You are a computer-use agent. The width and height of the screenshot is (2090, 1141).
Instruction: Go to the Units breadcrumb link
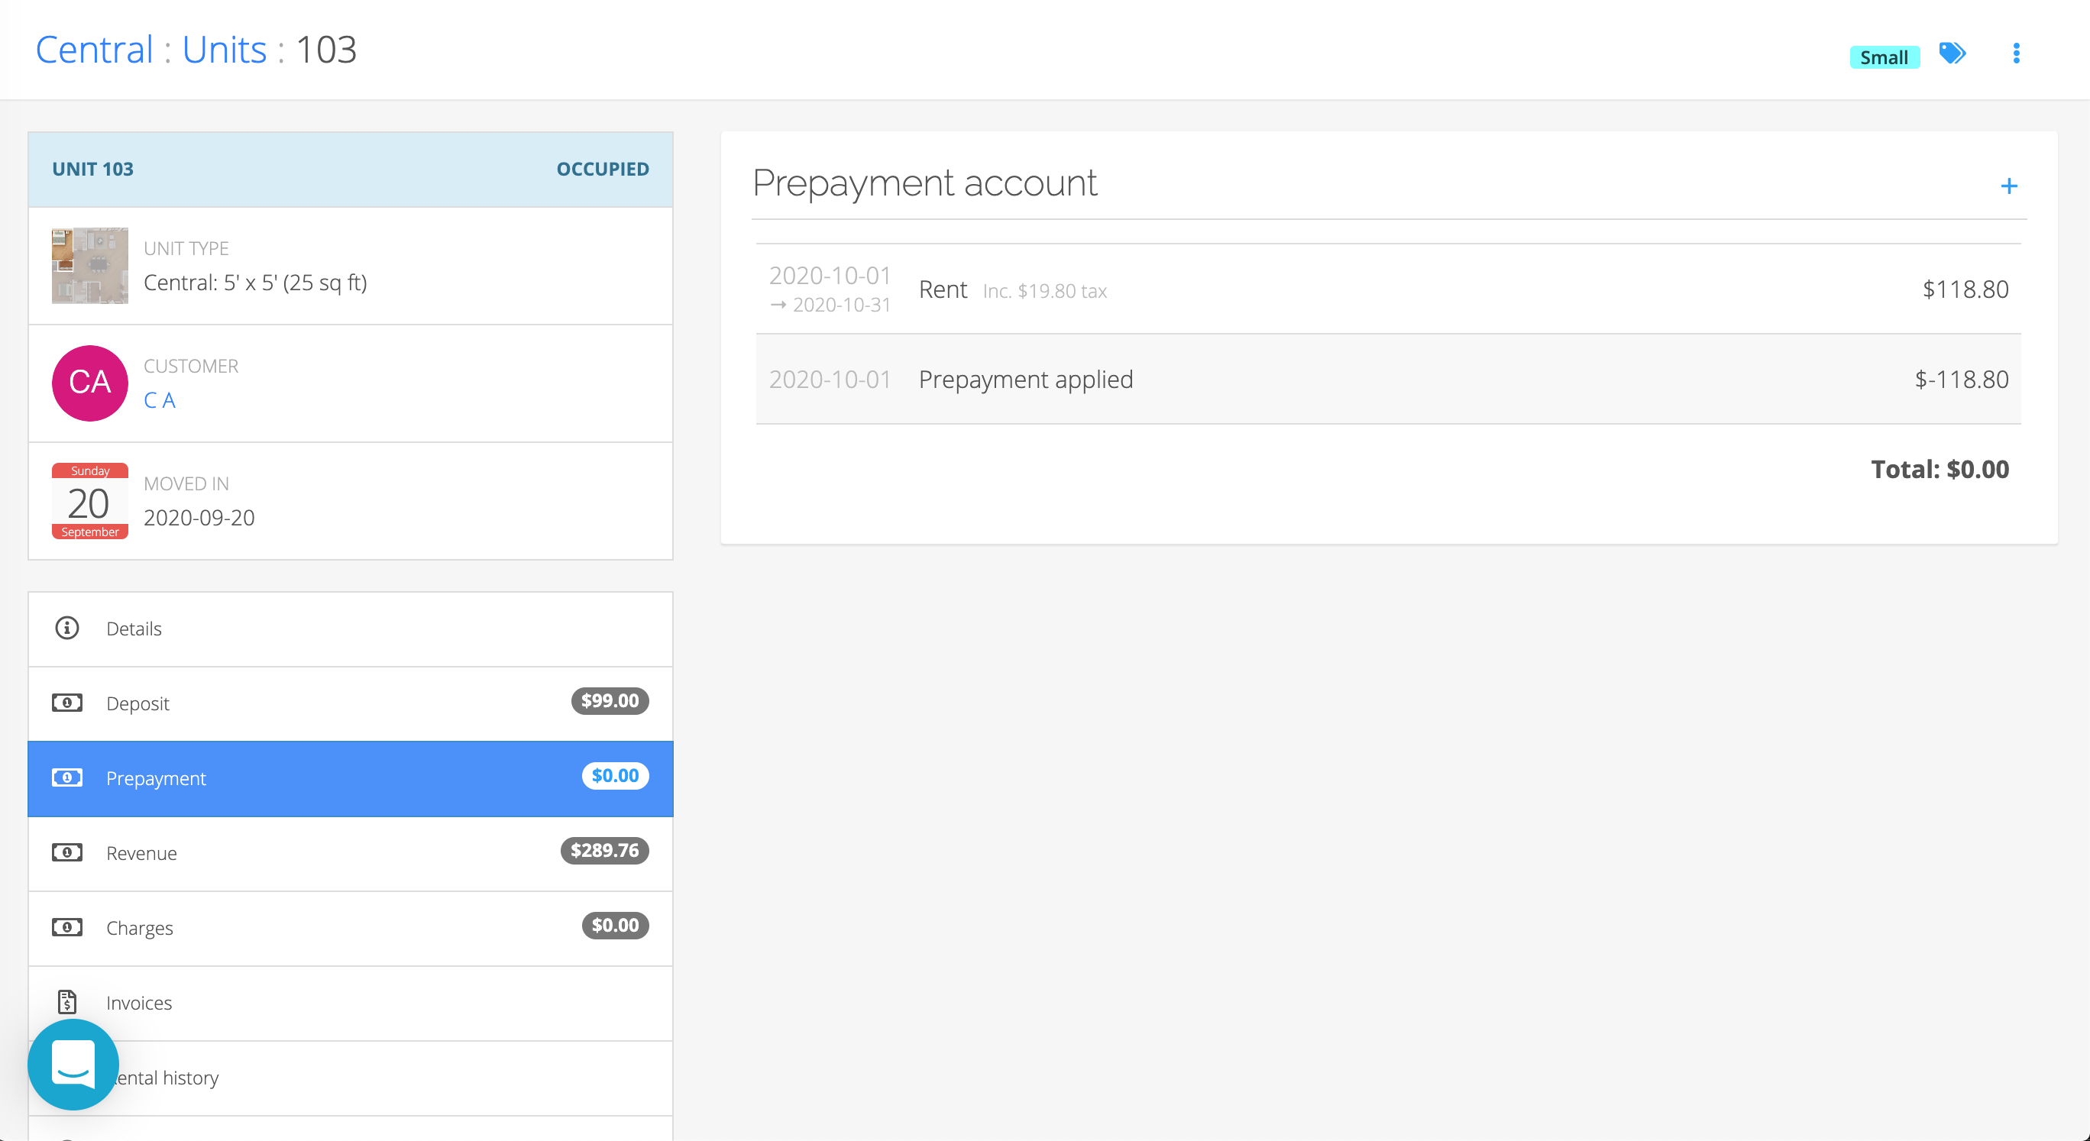[x=224, y=50]
